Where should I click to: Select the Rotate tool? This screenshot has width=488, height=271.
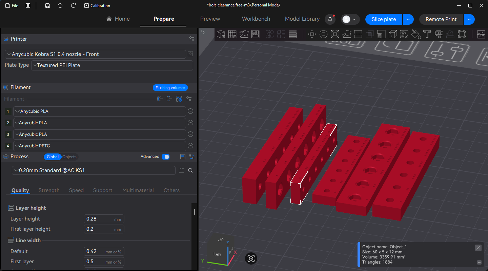[323, 34]
